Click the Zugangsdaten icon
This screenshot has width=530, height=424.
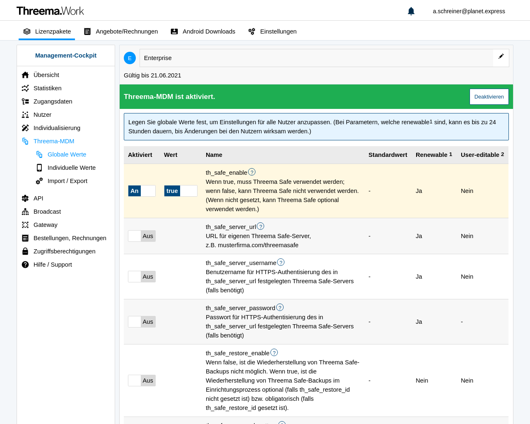click(25, 101)
